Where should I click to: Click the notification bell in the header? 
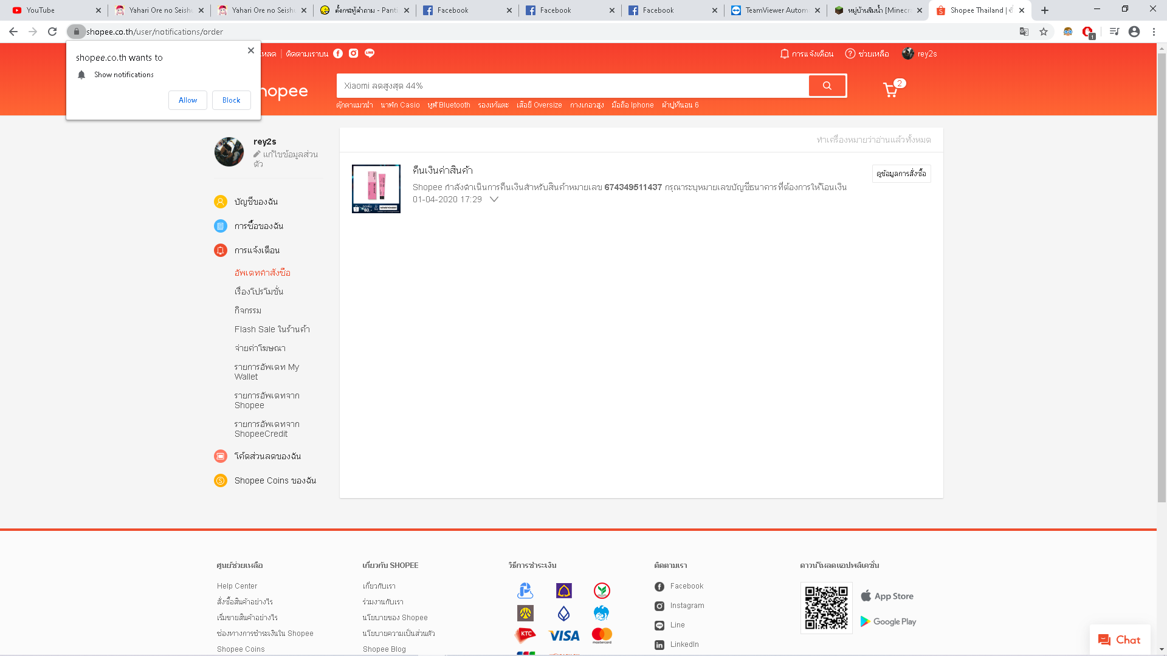coord(784,54)
